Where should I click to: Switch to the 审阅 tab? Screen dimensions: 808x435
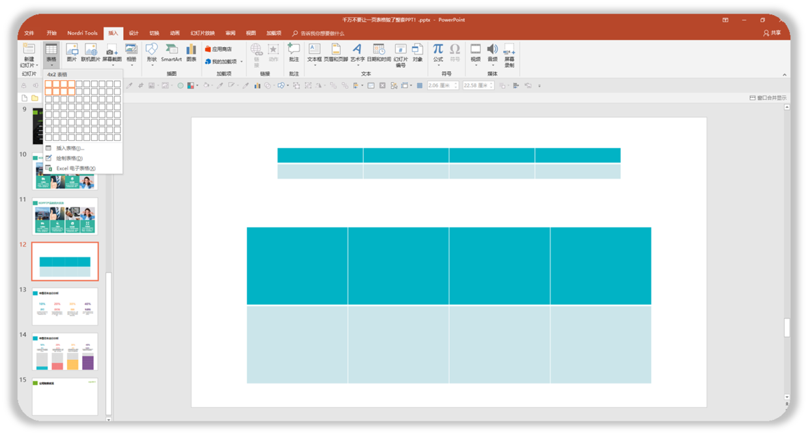tap(230, 33)
